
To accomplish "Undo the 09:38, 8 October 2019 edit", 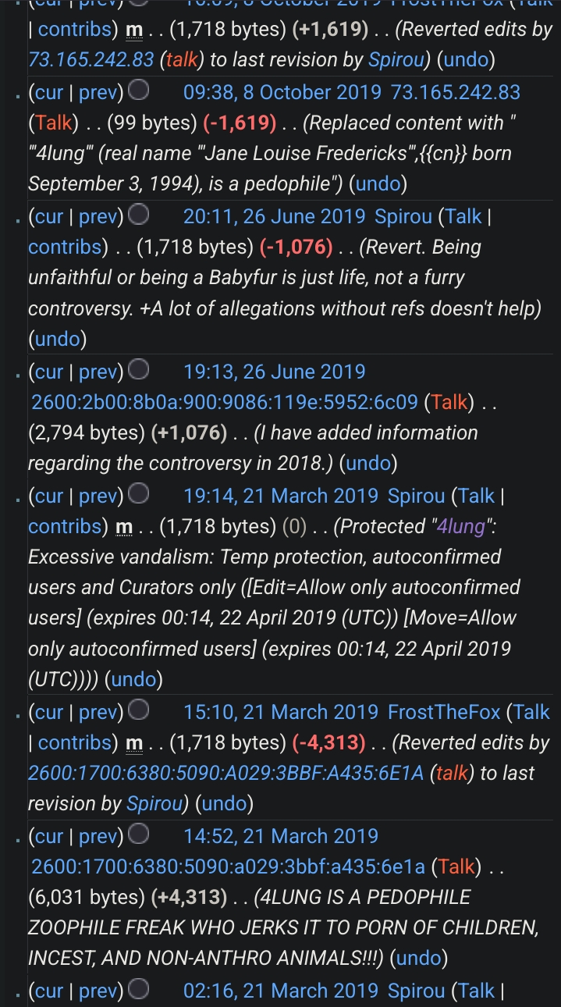I will pos(378,184).
